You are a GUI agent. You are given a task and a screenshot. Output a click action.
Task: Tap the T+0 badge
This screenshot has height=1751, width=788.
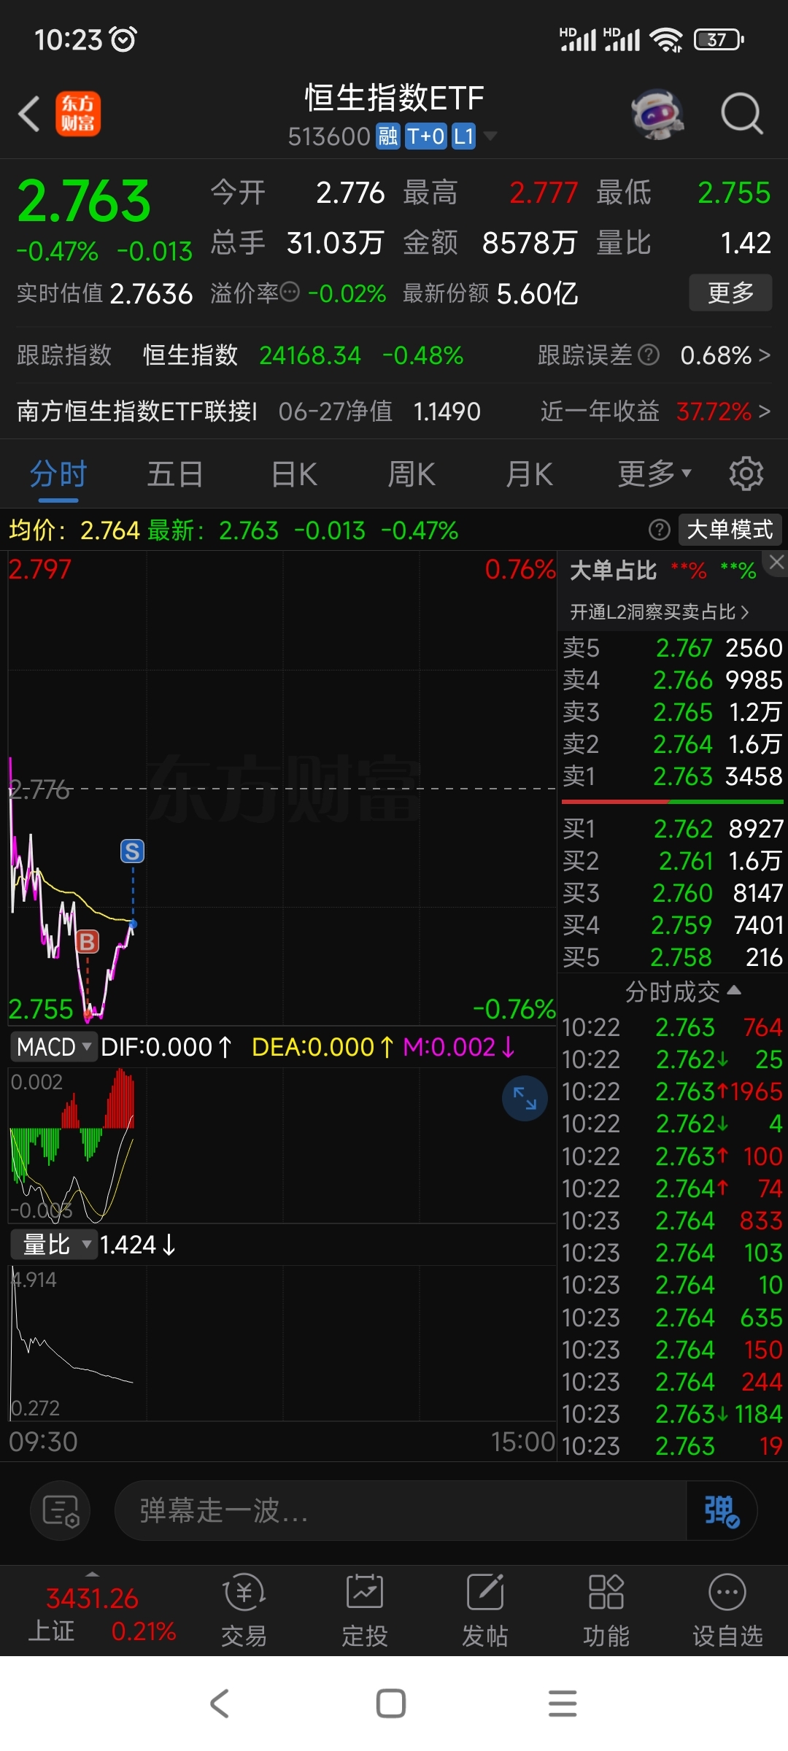click(425, 136)
